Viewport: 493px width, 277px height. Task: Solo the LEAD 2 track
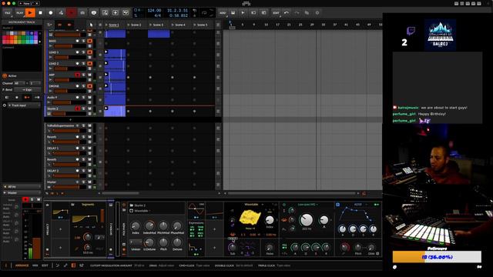pyautogui.click(x=84, y=64)
